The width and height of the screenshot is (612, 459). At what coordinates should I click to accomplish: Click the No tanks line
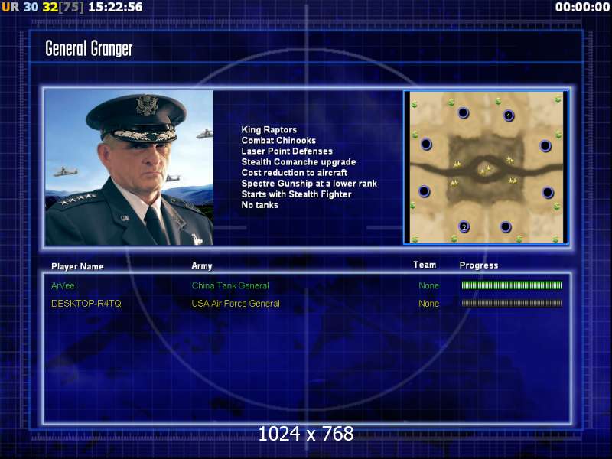[x=259, y=205]
